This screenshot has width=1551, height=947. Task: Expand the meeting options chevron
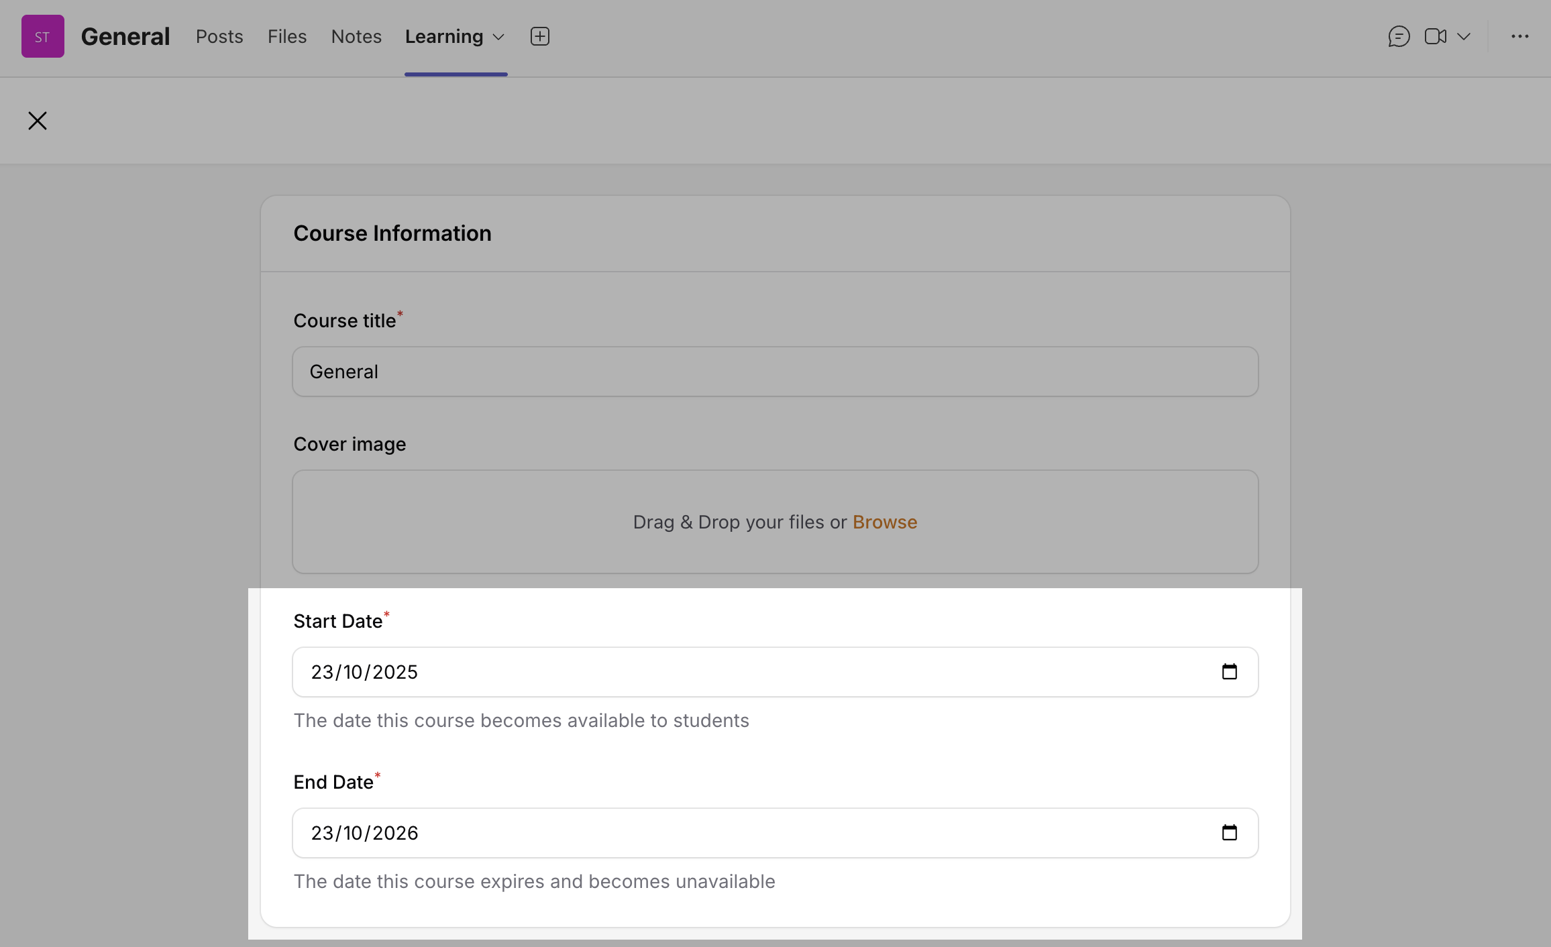(1464, 36)
